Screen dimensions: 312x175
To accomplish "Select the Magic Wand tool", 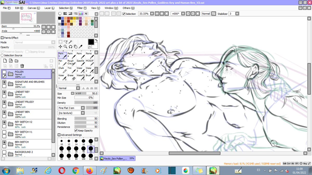I will coord(70,42).
